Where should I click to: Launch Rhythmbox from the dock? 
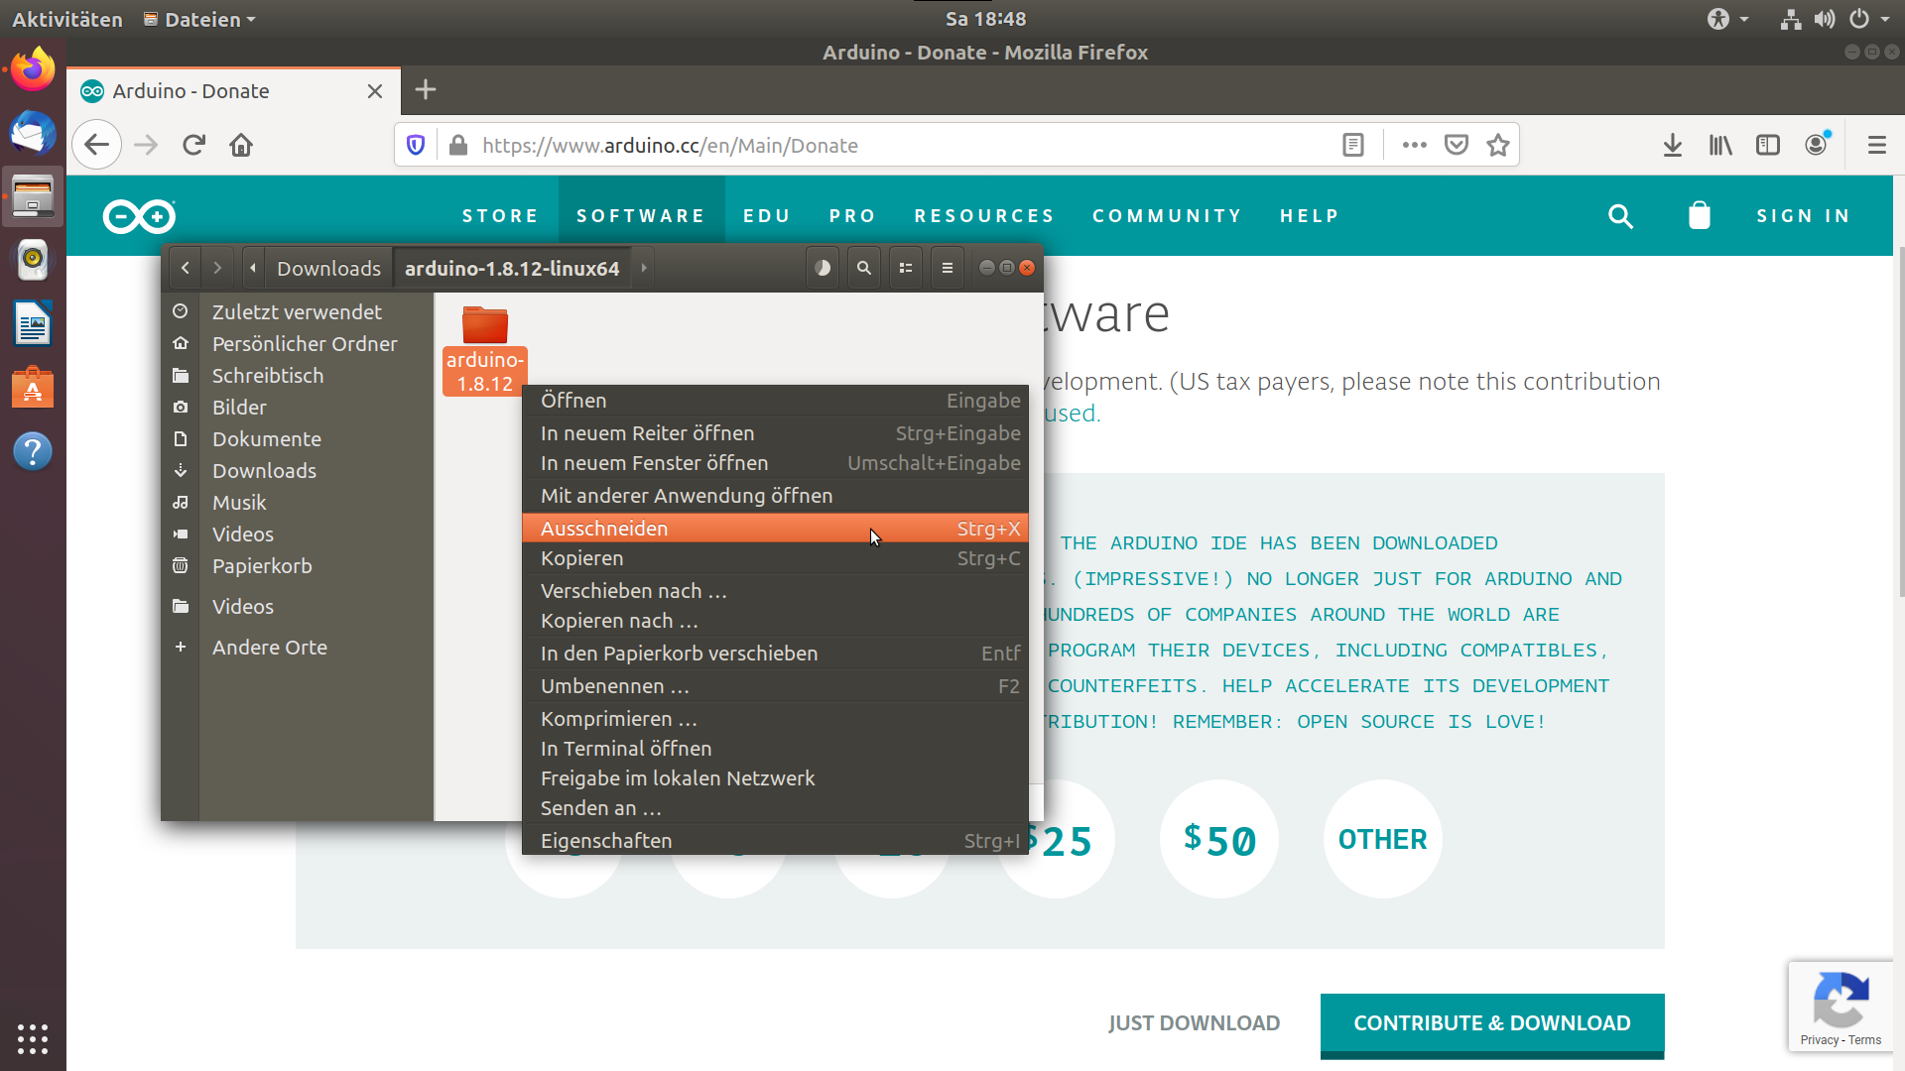click(x=33, y=260)
